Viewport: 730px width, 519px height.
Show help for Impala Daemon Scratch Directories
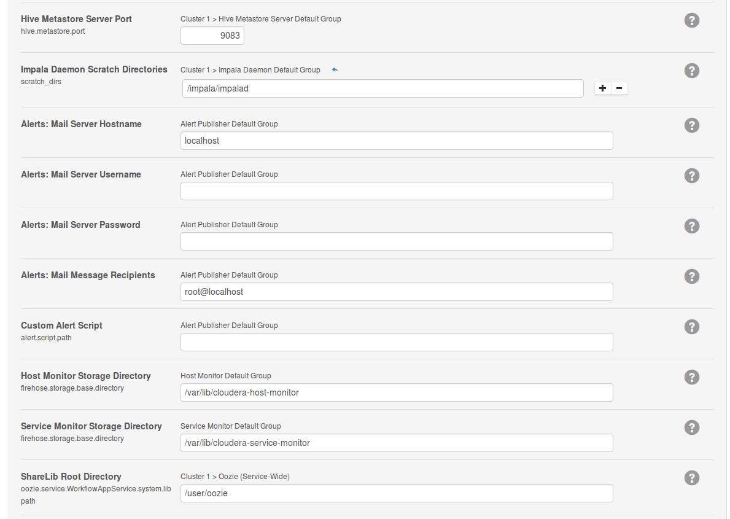(691, 71)
